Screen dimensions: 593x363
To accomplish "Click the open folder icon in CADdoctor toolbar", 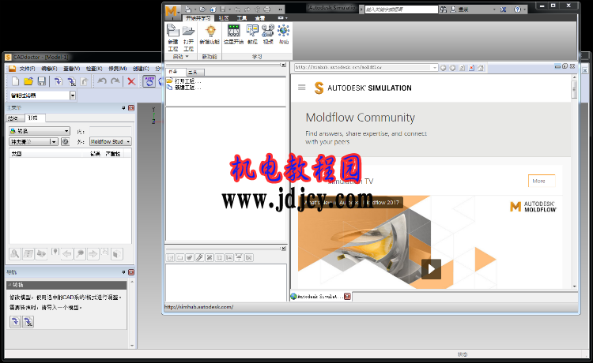I will [x=28, y=81].
